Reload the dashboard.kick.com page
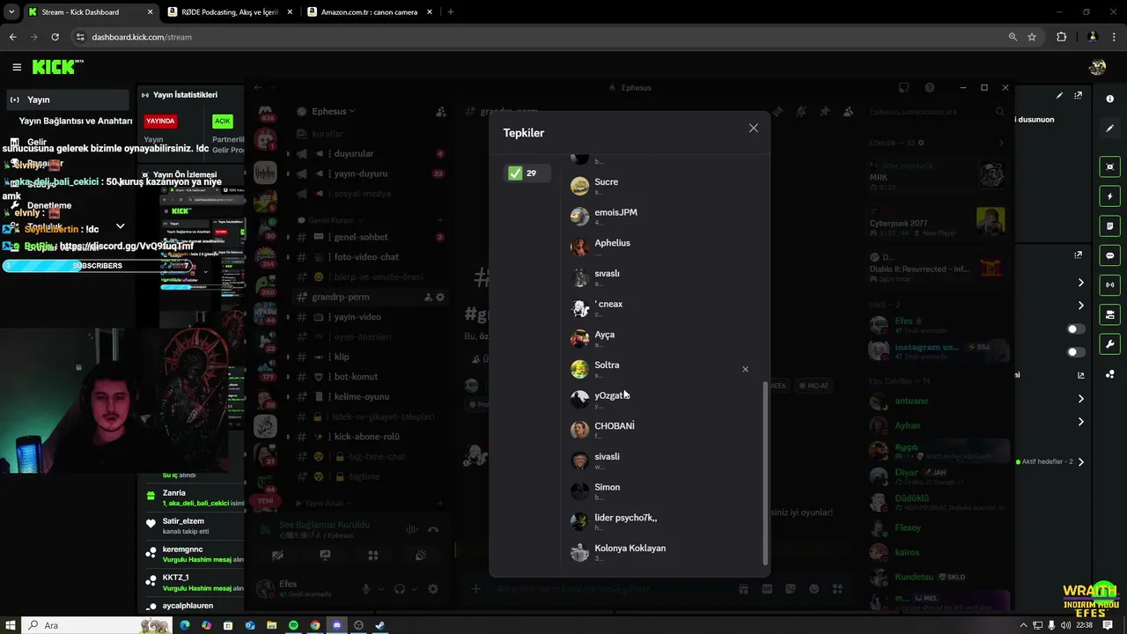The image size is (1127, 634). pyautogui.click(x=55, y=37)
